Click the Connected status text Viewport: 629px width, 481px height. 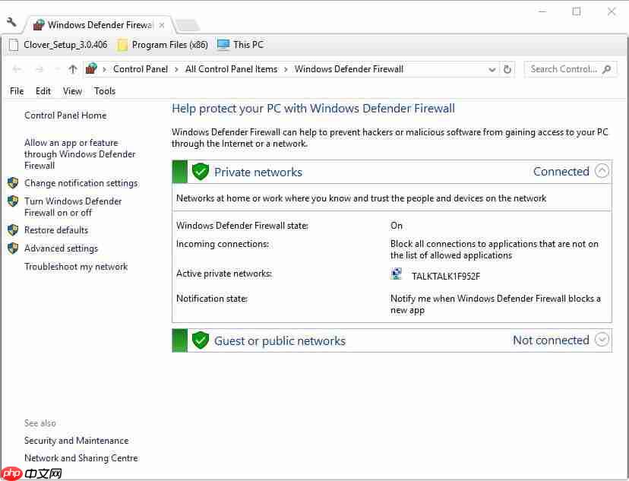pyautogui.click(x=561, y=171)
